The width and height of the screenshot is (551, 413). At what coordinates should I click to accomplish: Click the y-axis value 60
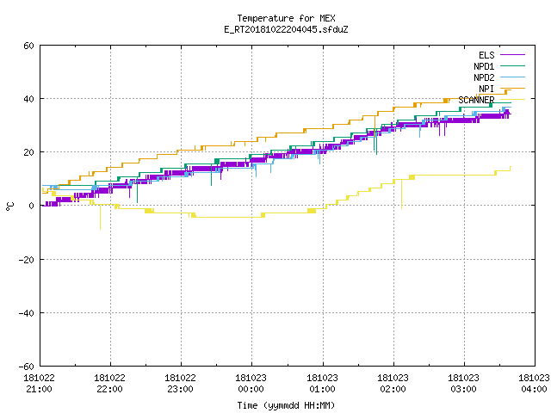click(x=28, y=46)
